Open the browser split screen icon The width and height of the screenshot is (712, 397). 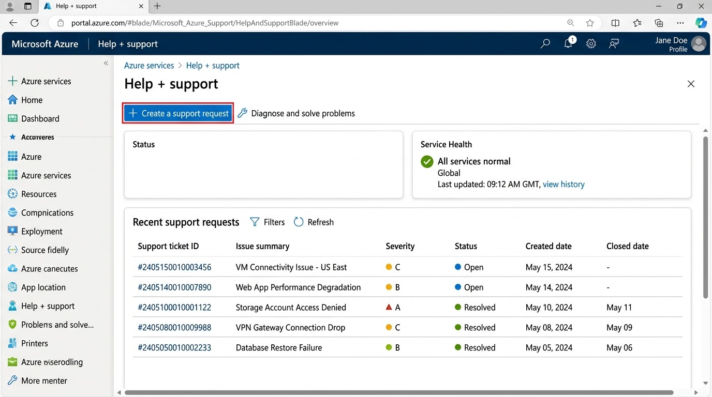615,23
